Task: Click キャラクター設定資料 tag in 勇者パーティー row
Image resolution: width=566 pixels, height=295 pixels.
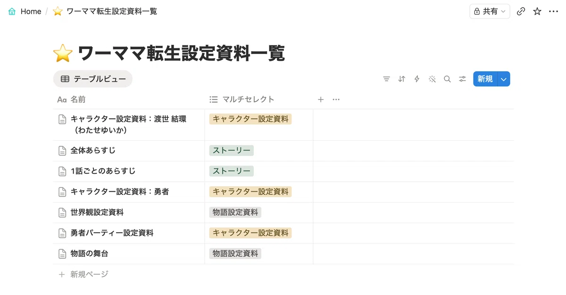Action: (x=250, y=233)
